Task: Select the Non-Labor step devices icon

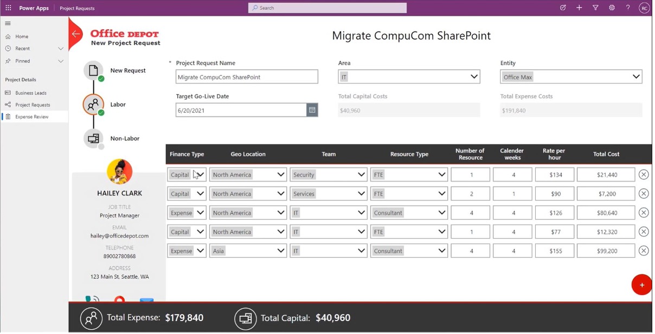Action: [x=94, y=138]
